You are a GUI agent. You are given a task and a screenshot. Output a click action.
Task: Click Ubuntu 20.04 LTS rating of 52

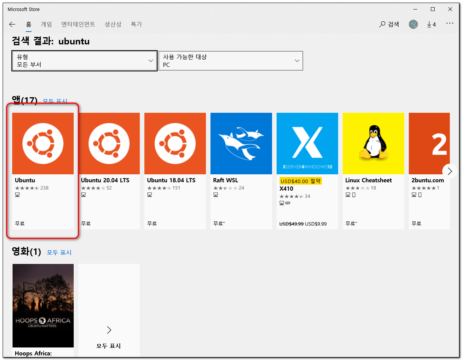96,188
